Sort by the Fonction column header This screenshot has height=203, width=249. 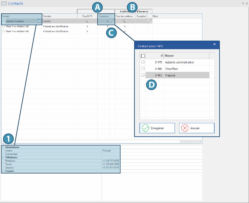pyautogui.click(x=59, y=16)
